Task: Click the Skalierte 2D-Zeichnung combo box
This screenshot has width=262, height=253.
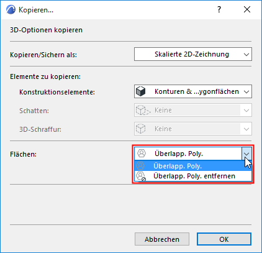Action: click(193, 54)
